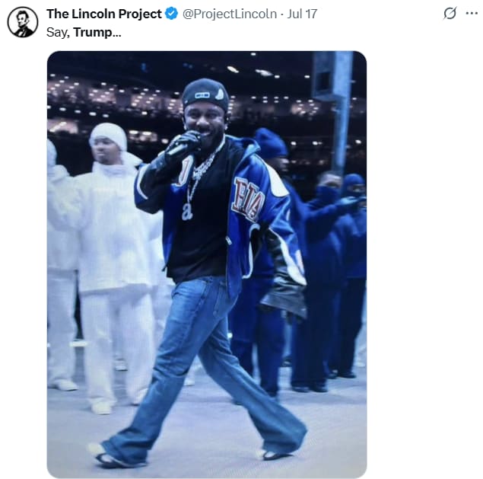Visit the @ProjectLincoln handle link

tap(230, 14)
